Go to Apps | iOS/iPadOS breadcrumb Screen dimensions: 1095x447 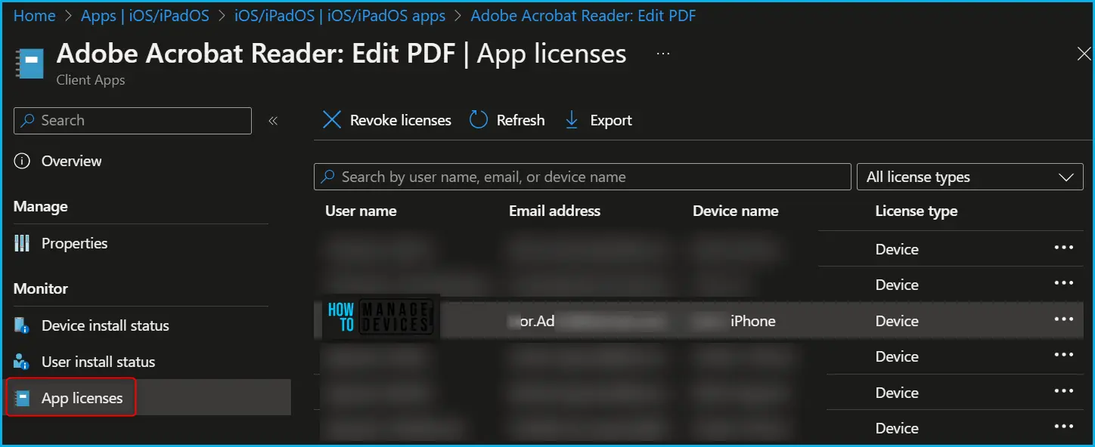coord(145,15)
